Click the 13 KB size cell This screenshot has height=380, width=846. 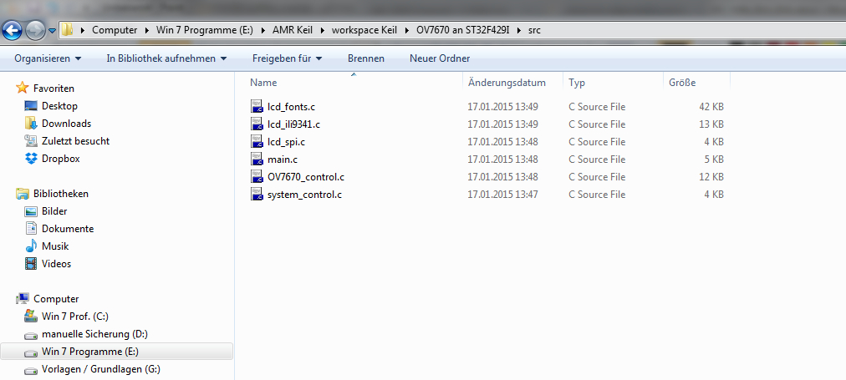pos(711,124)
